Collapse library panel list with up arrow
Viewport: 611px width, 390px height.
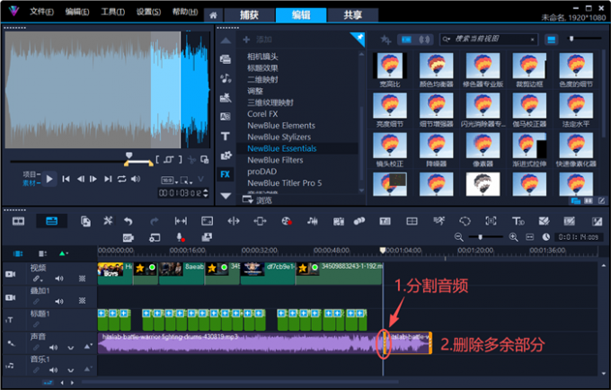226,40
